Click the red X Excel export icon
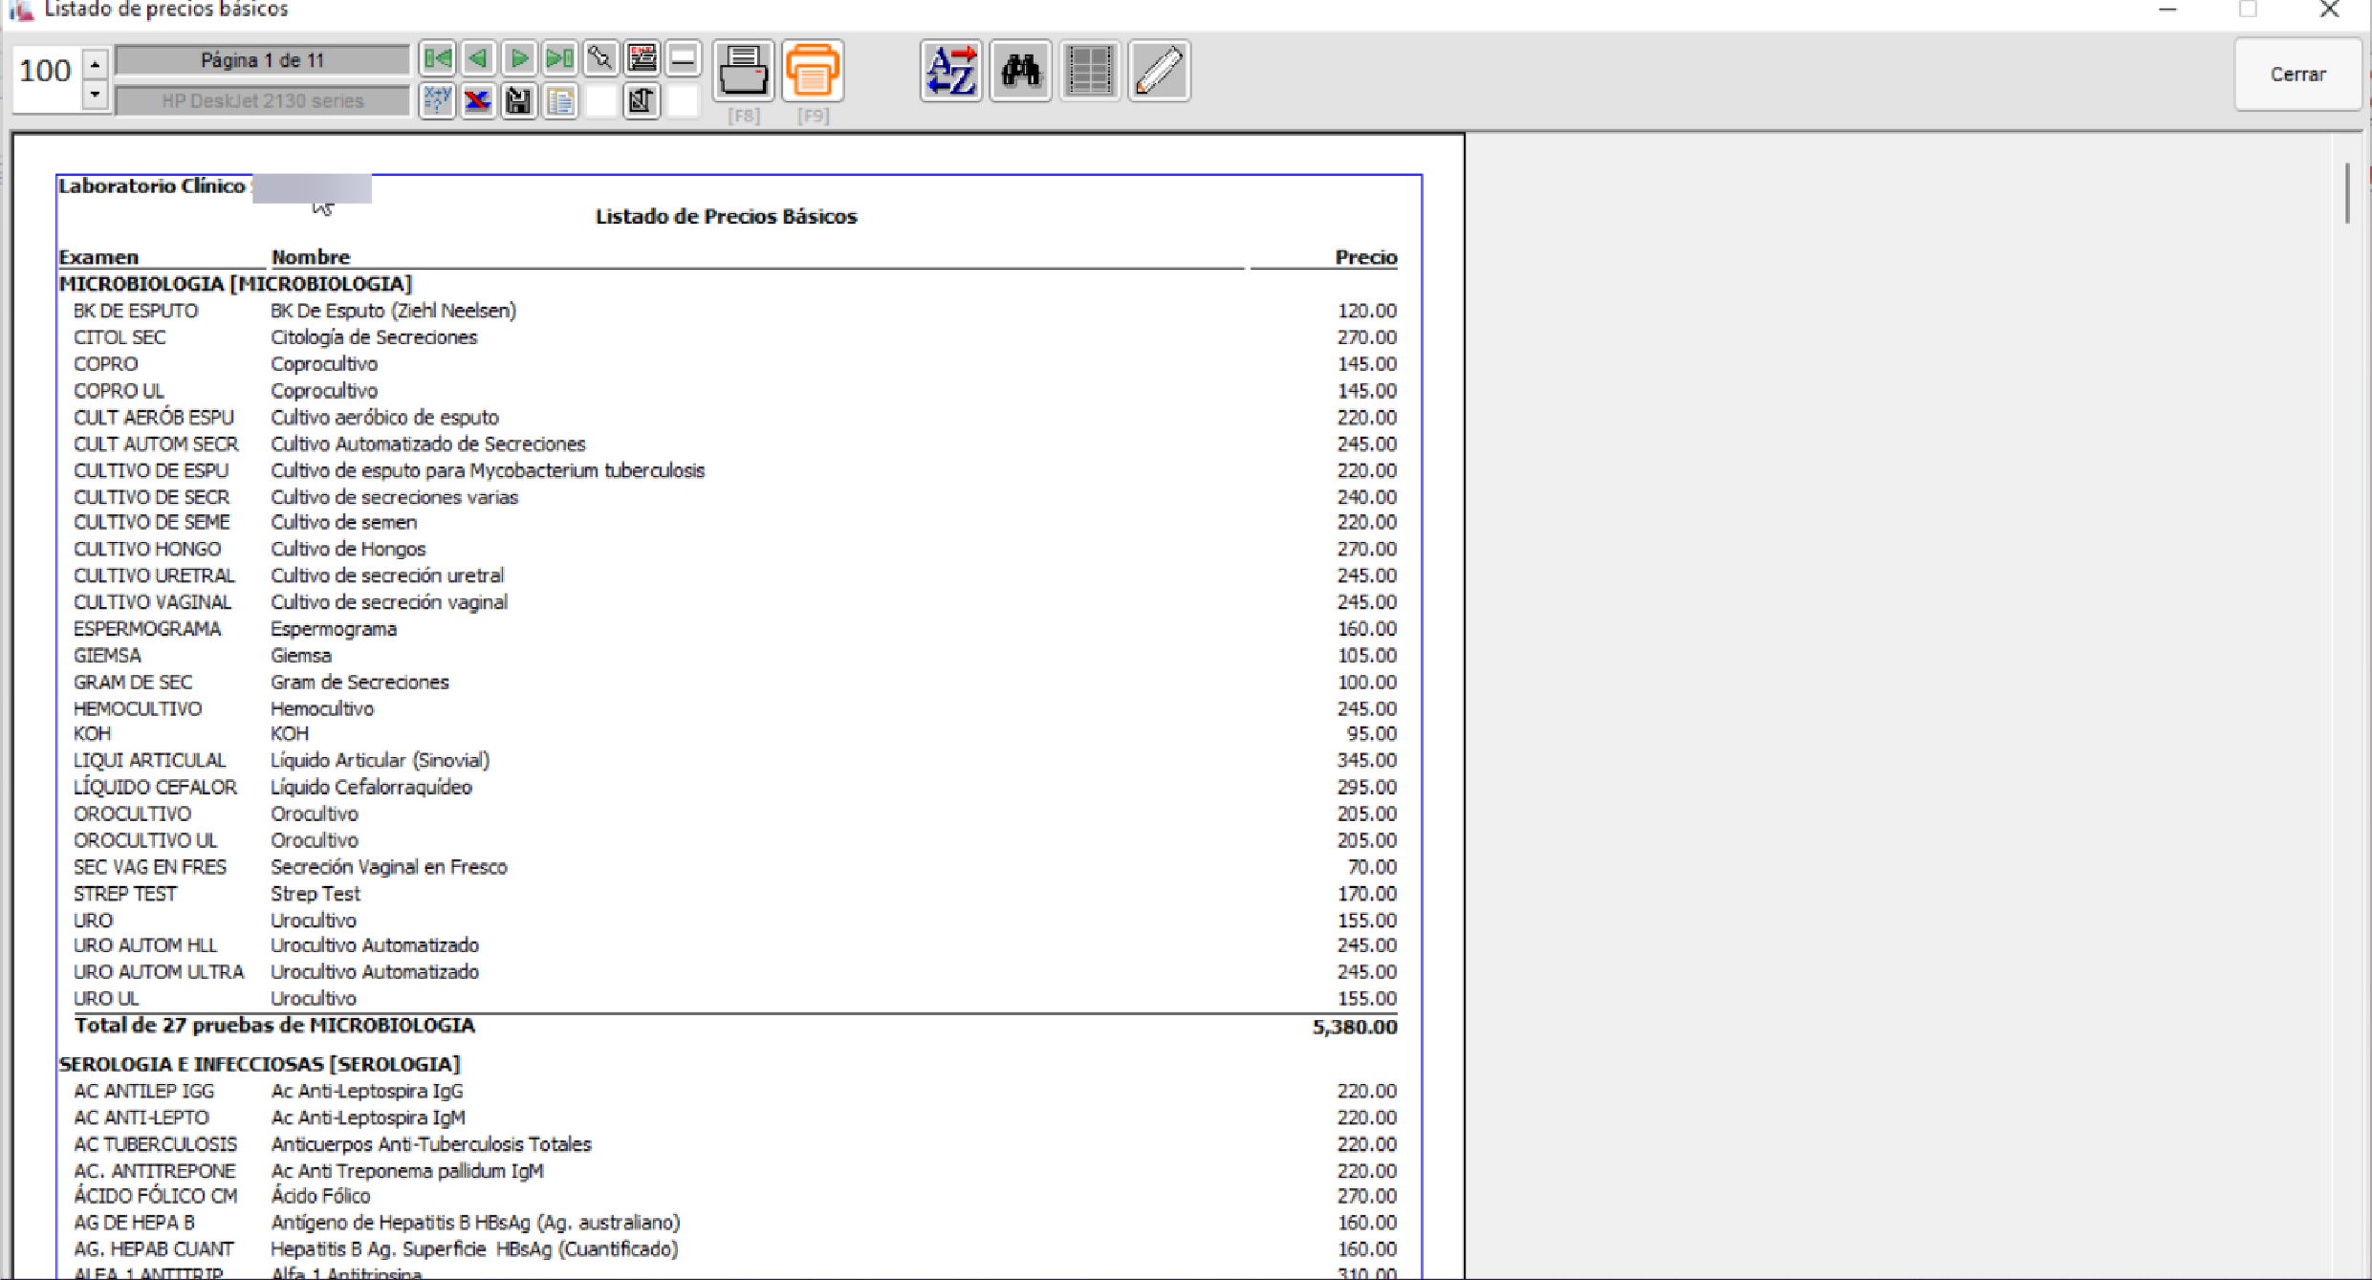The width and height of the screenshot is (2372, 1280). 478,100
